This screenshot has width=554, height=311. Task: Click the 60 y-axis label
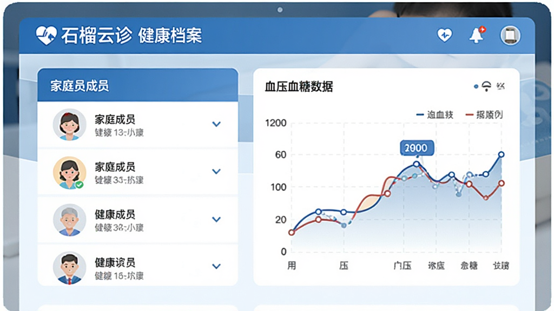pos(281,155)
